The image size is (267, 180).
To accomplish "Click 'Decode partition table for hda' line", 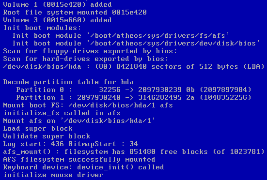I will click(x=68, y=82).
